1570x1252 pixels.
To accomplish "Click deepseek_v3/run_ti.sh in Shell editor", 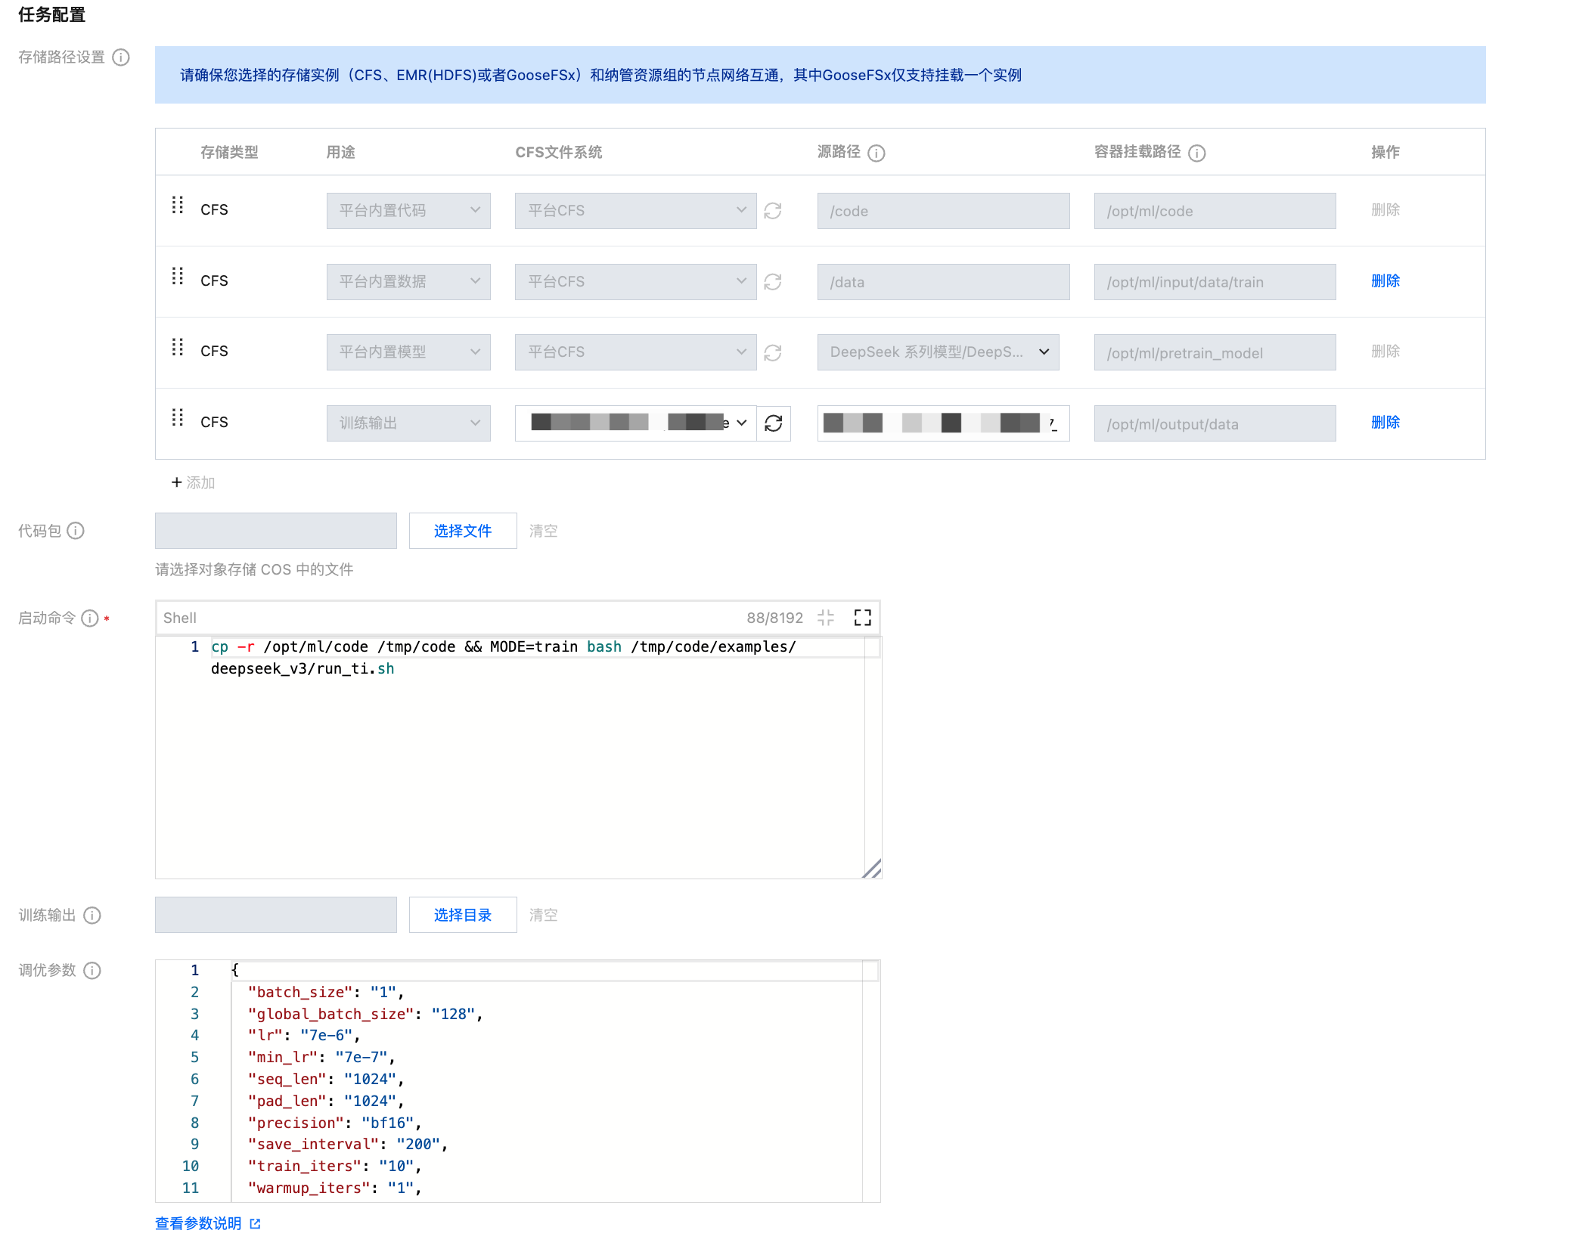I will point(303,669).
